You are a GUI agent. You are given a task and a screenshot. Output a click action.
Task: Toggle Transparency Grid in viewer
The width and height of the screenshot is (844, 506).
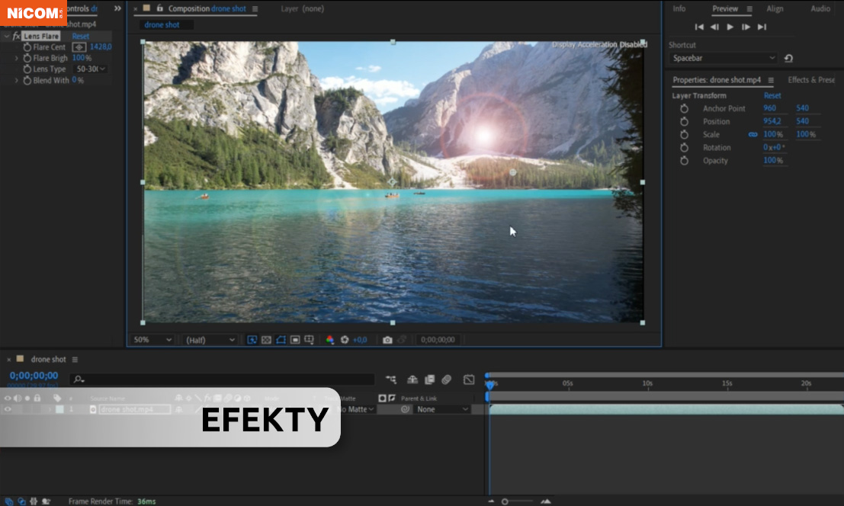click(266, 340)
